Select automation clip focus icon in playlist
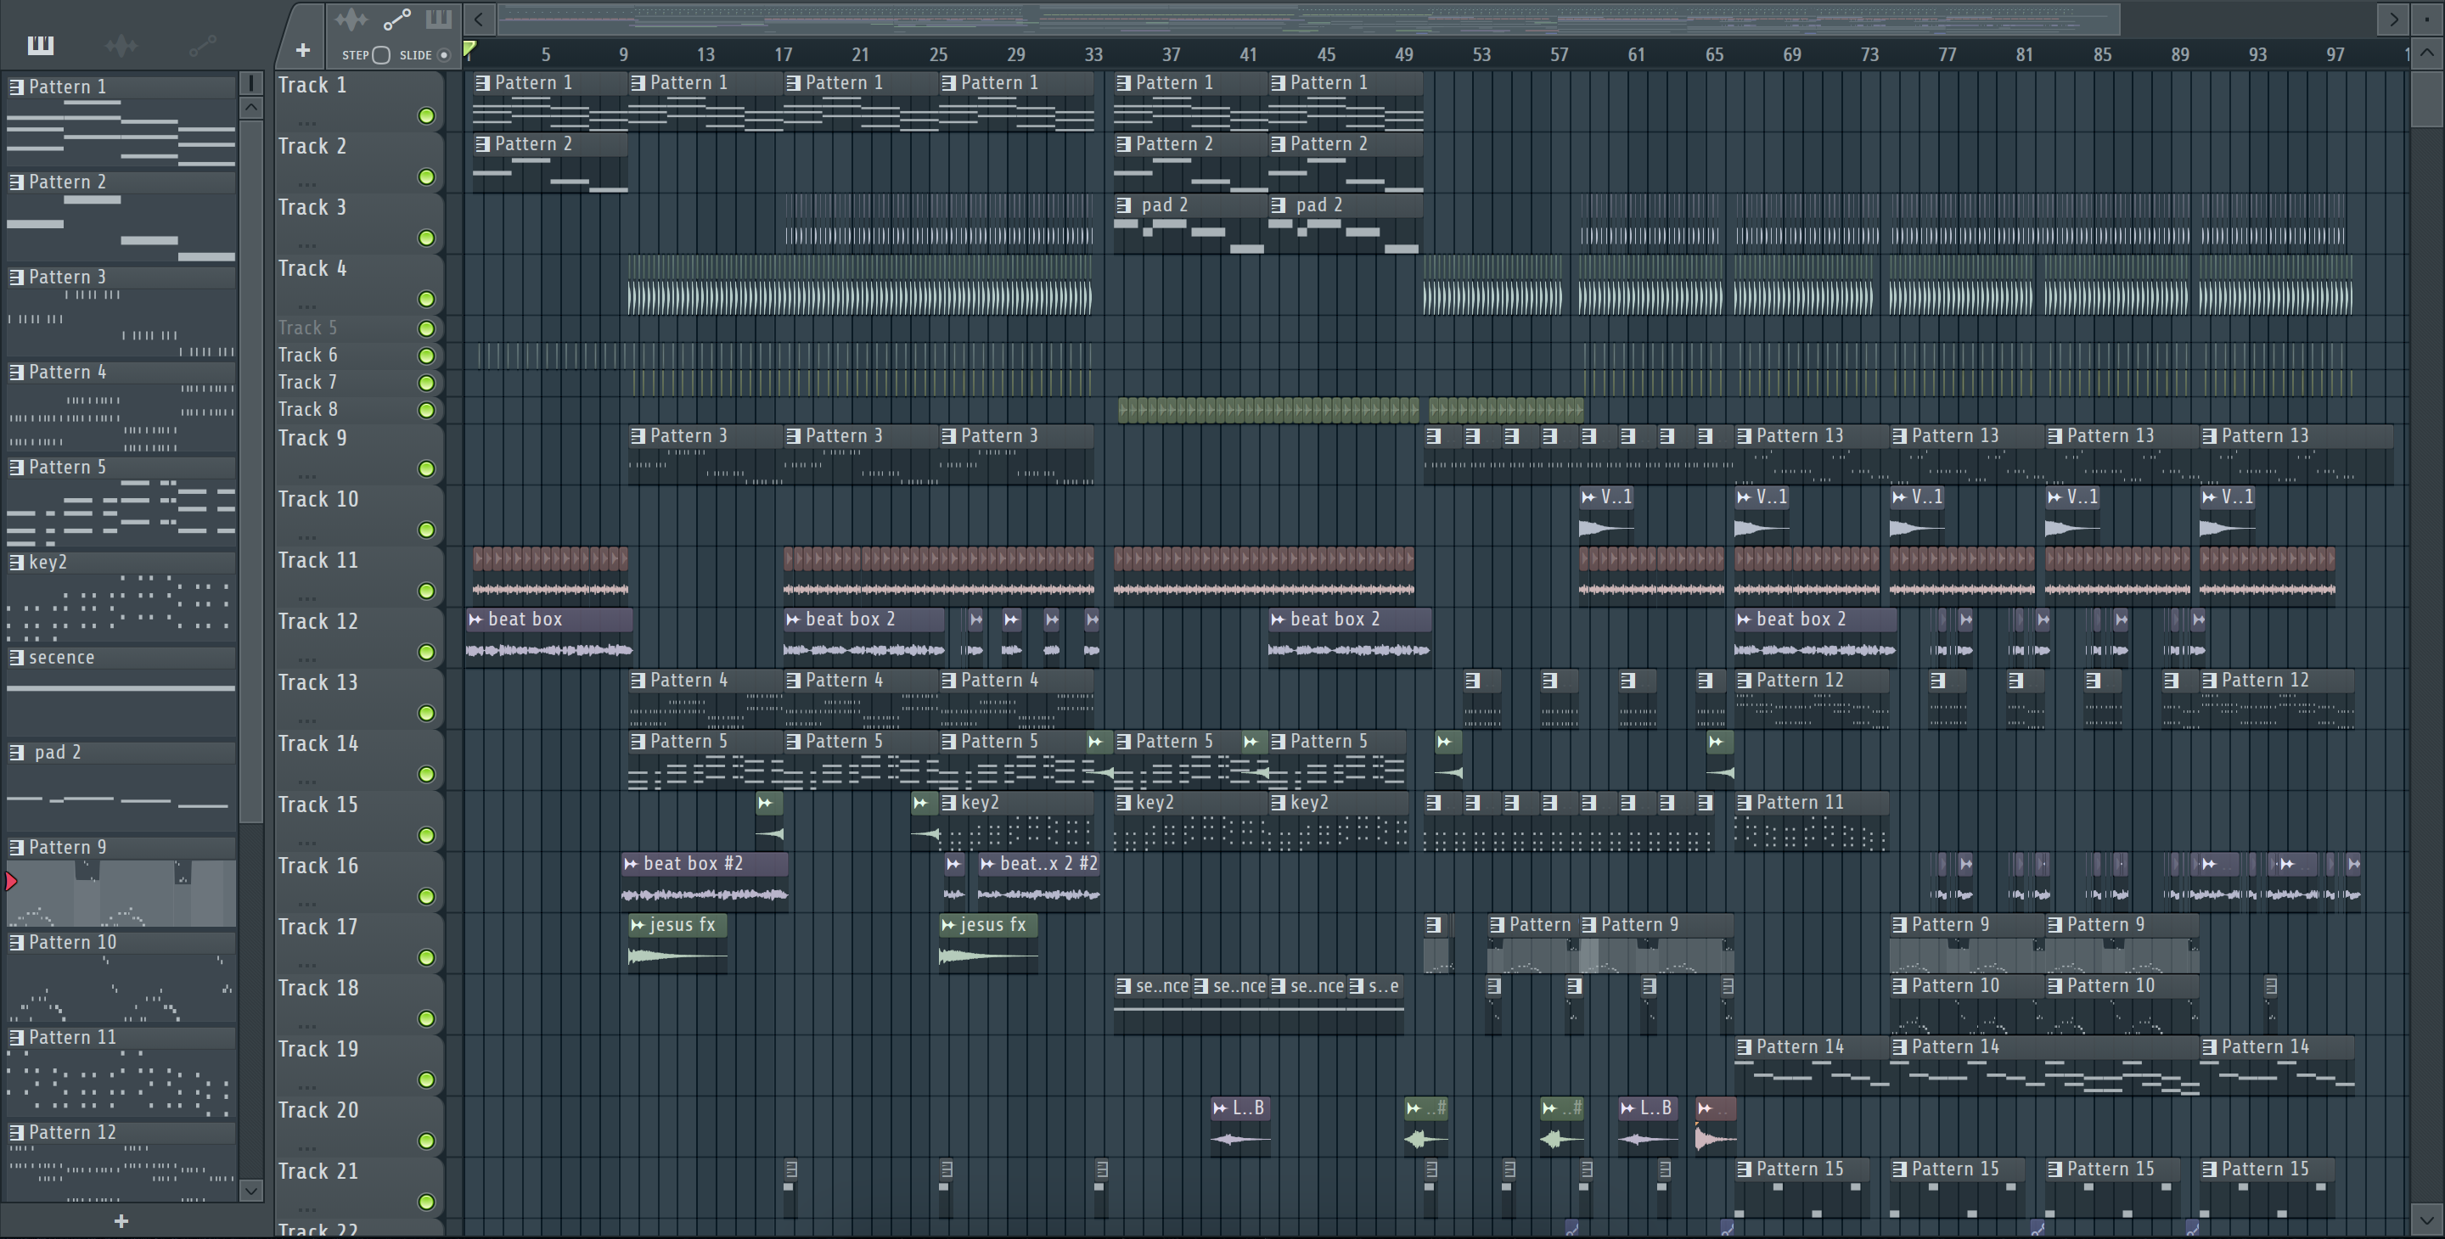 tap(396, 19)
